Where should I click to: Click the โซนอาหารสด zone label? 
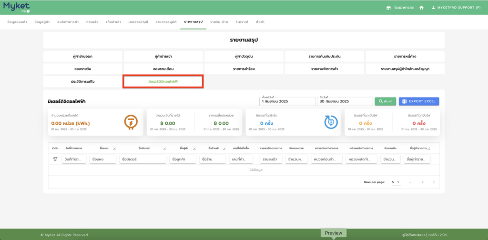pos(404,8)
